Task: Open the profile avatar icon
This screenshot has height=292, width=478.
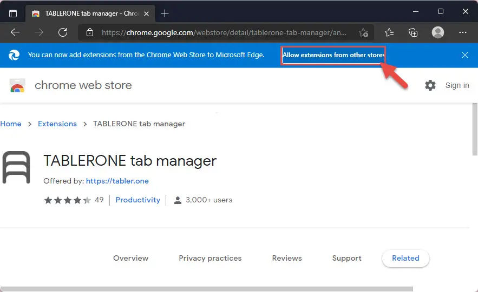Action: tap(438, 32)
